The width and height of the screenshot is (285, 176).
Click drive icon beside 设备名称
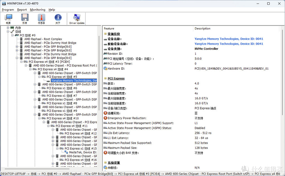[105, 39]
